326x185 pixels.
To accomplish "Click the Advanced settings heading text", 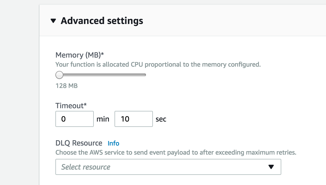I will pos(102,21).
